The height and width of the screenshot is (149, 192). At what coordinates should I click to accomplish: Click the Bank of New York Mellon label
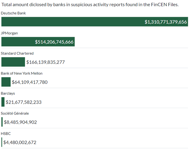tap(22, 73)
